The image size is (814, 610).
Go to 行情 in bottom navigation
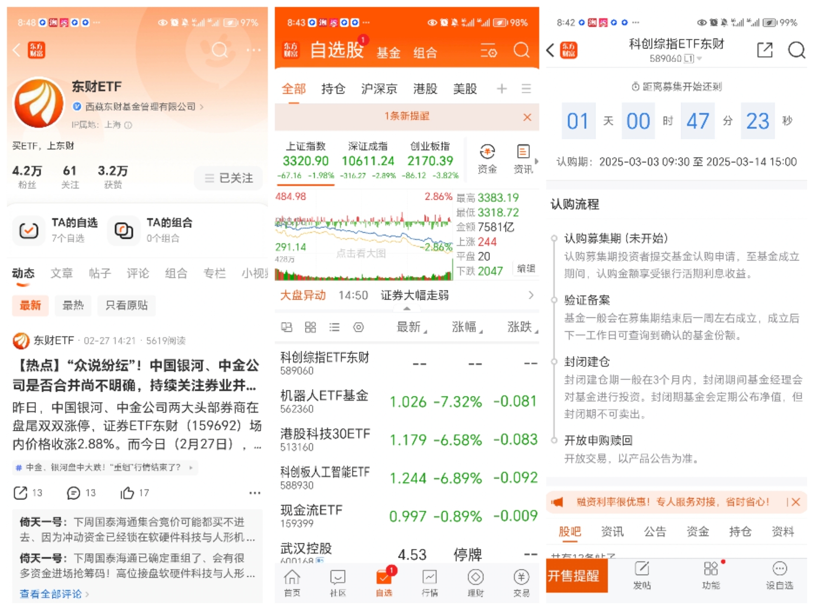point(430,583)
